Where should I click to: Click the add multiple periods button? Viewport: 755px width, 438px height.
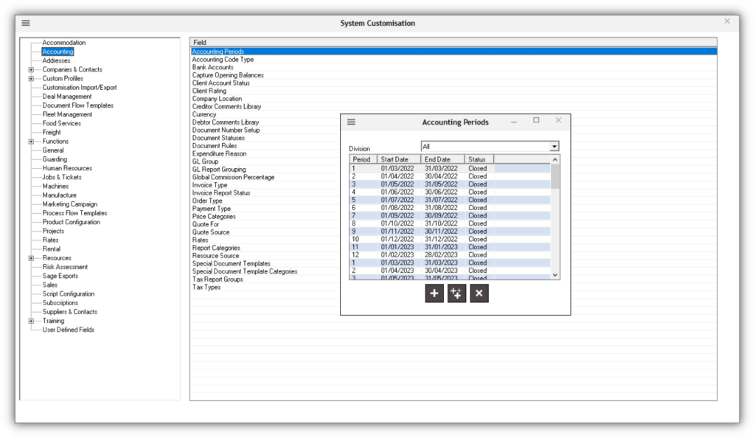point(456,293)
